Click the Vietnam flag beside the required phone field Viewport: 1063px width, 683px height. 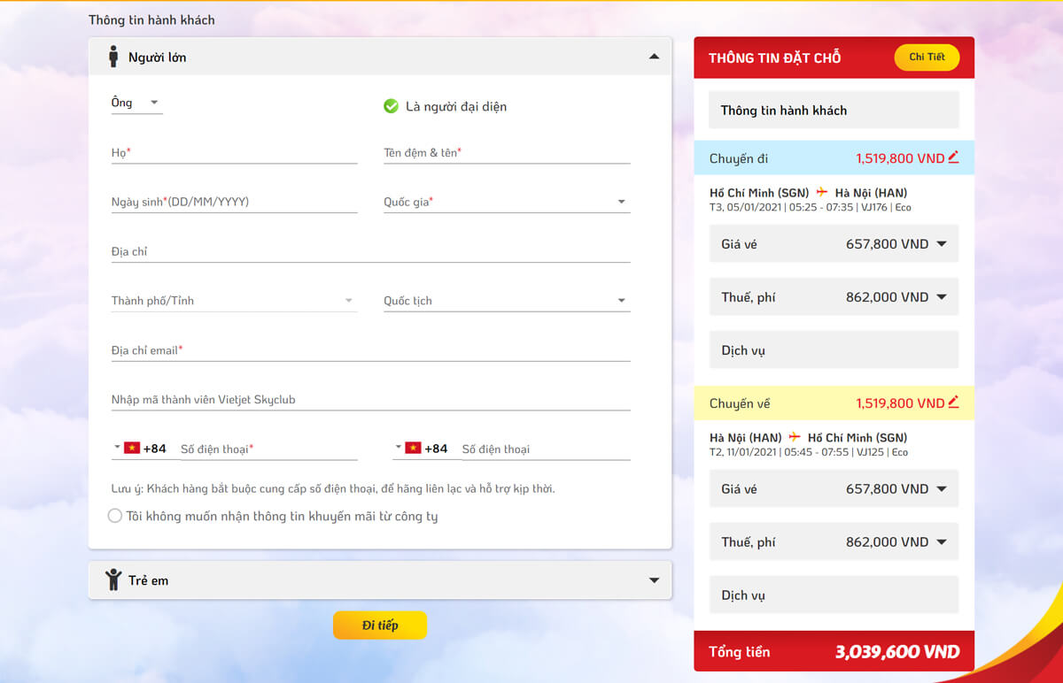point(132,448)
